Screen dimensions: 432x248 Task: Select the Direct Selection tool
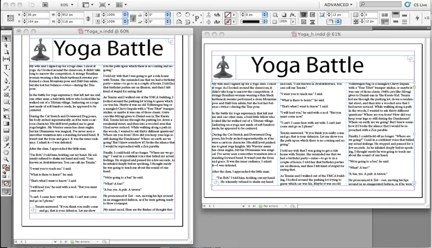pos(6,45)
